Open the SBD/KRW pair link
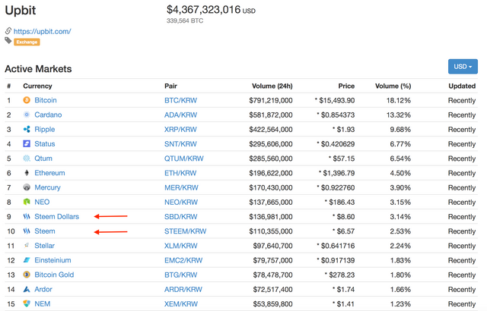This screenshot has height=311, width=487. [x=181, y=217]
